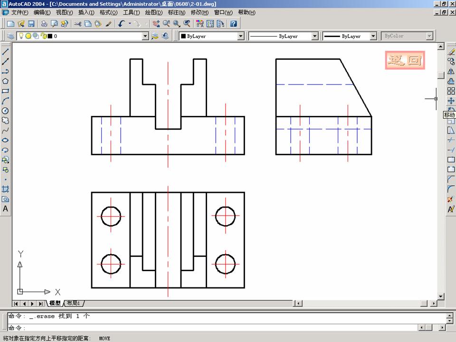Select the Explode tool
This screenshot has height=342, width=456.
tap(451, 199)
